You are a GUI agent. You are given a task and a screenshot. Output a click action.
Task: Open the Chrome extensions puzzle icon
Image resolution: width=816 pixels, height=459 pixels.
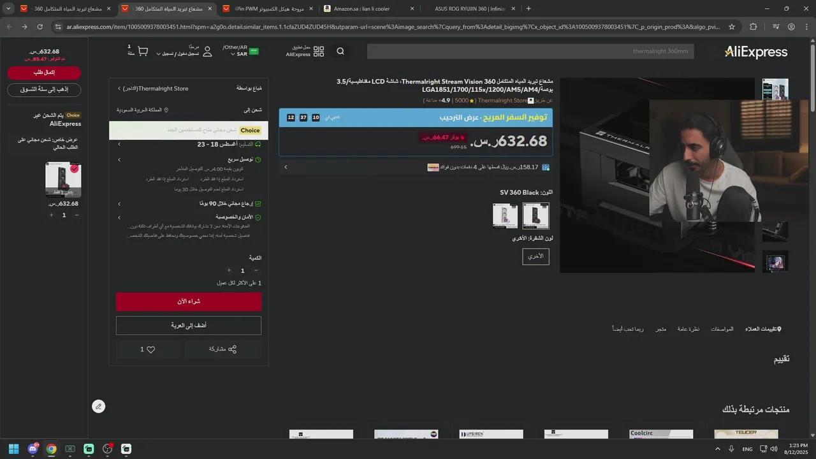754,27
